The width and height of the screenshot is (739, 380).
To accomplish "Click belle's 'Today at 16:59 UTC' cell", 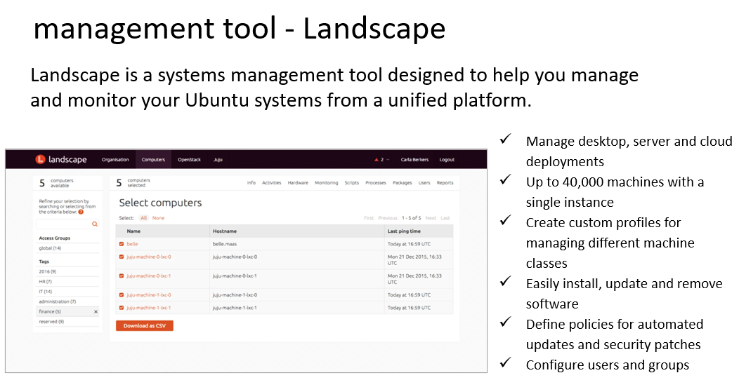I will [x=409, y=244].
